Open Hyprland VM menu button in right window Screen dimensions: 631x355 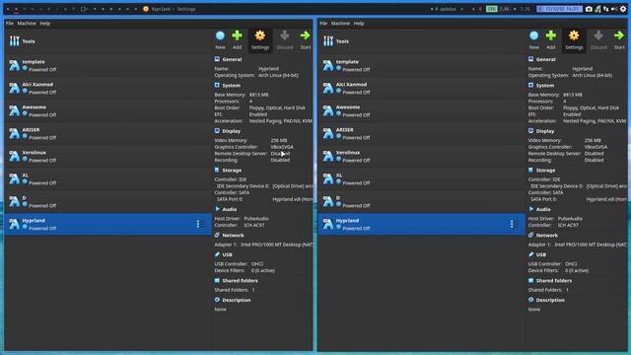click(x=514, y=224)
